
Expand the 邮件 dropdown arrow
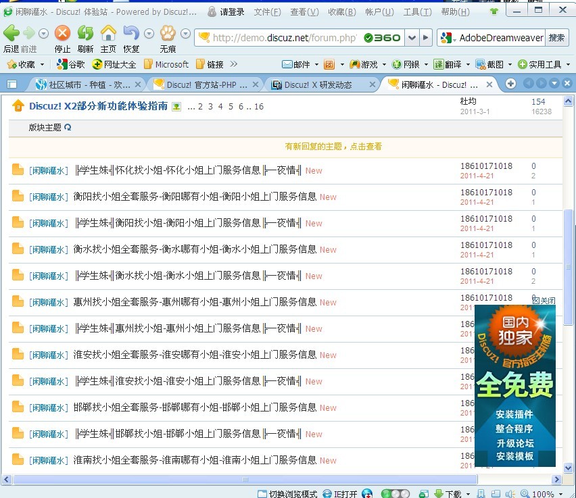(316, 65)
